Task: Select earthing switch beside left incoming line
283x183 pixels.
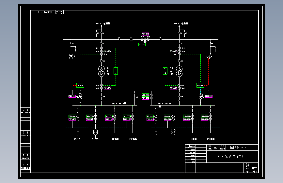Action: point(97,34)
